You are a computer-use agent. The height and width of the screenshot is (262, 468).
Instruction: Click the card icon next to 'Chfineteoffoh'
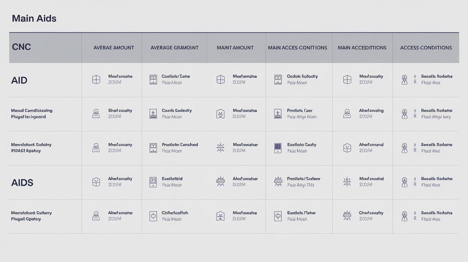(153, 216)
